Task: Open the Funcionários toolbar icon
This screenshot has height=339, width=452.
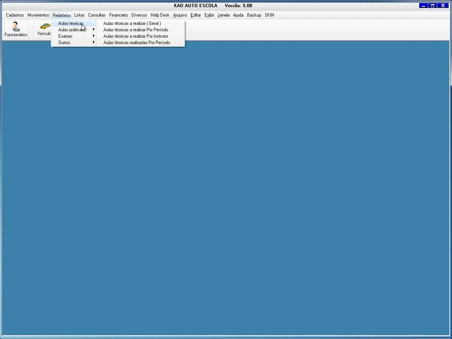Action: (16, 29)
